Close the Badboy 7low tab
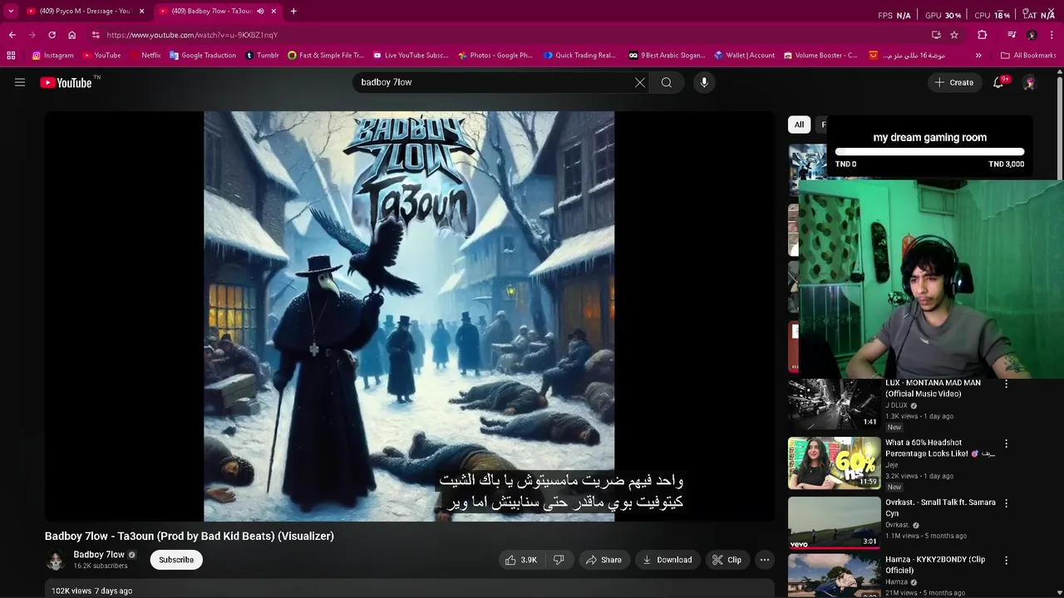The image size is (1064, 598). pyautogui.click(x=273, y=11)
